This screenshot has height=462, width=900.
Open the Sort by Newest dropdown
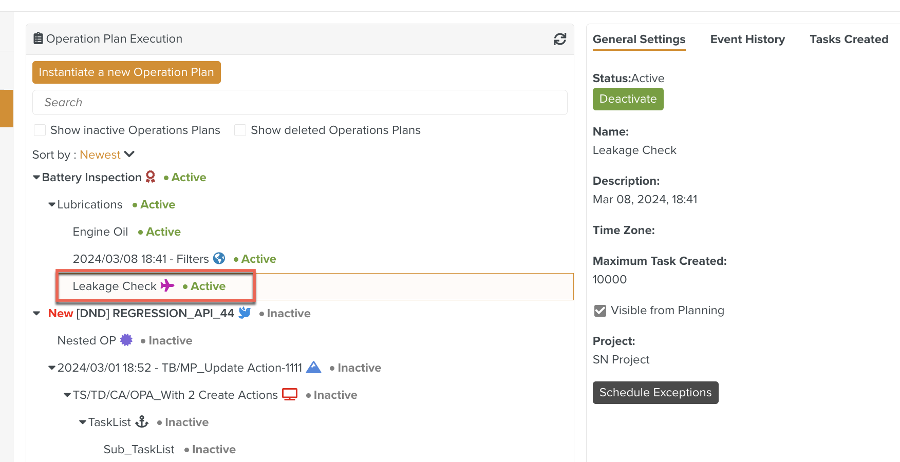107,155
